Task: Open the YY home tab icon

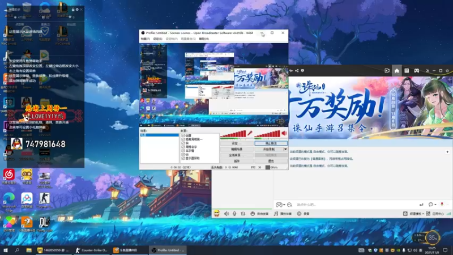Action: [x=397, y=71]
